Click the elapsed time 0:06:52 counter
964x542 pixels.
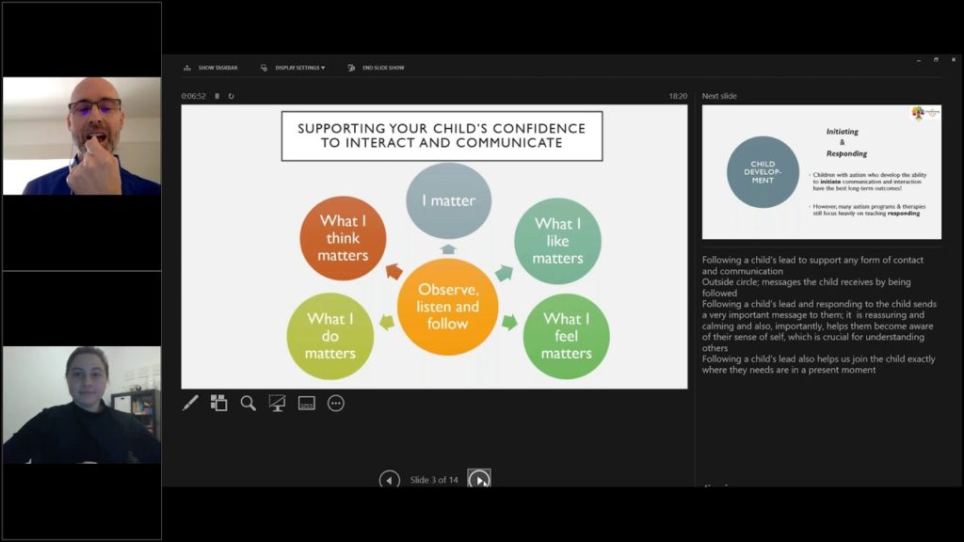pos(196,95)
